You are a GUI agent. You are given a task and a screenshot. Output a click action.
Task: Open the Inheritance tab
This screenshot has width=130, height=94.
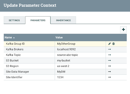[63, 20]
